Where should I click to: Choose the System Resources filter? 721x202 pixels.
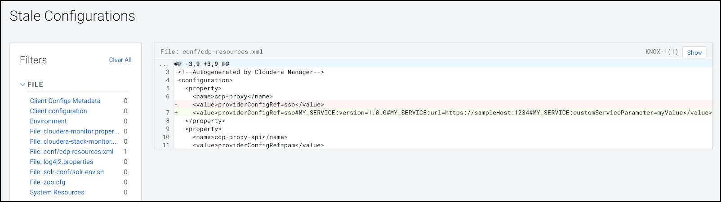[57, 193]
